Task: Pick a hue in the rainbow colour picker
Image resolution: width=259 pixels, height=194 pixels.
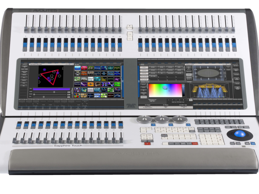Action: pyautogui.click(x=165, y=90)
